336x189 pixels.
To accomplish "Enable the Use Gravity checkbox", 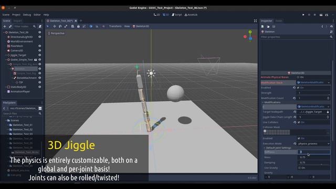I will [x=299, y=168].
